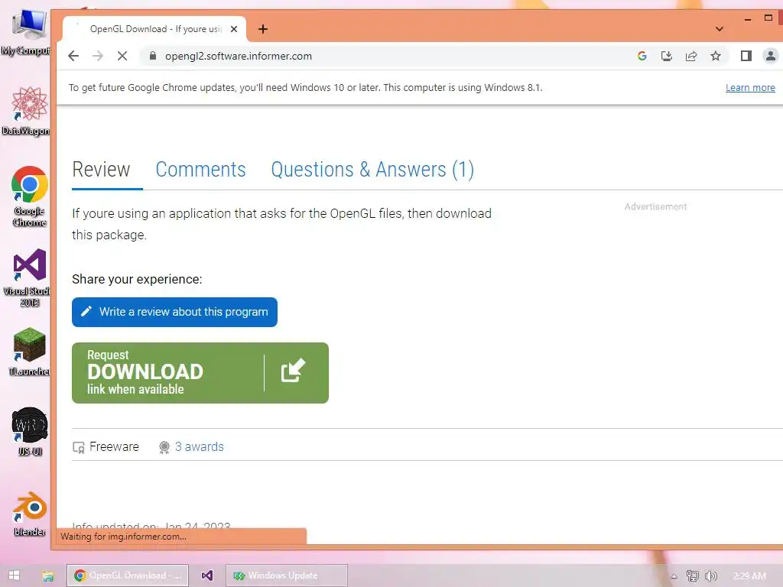Expand the tab search dropdown
783x587 pixels.
(719, 29)
